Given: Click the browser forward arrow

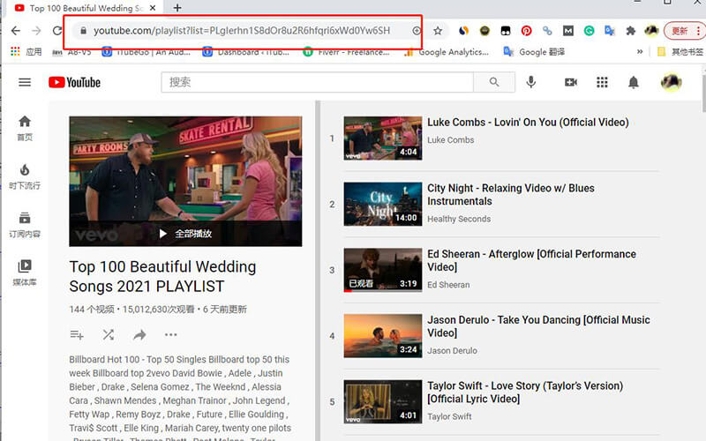Looking at the screenshot, I should (x=36, y=31).
